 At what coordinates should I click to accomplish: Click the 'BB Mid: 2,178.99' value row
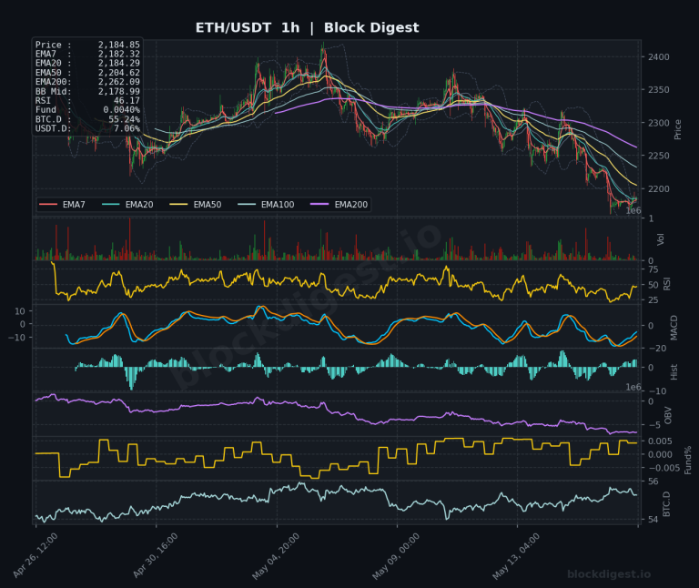pos(87,91)
